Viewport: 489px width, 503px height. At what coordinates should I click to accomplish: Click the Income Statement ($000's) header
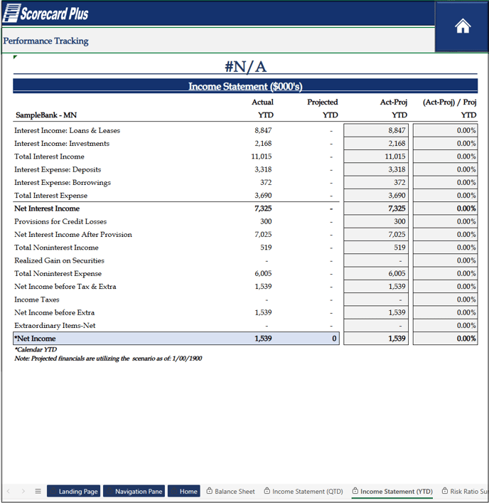point(245,86)
